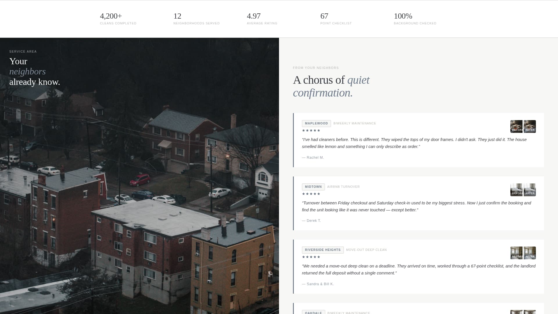Open the Maplewood review's Before thumbnail
This screenshot has height=314, width=558.
(x=516, y=126)
